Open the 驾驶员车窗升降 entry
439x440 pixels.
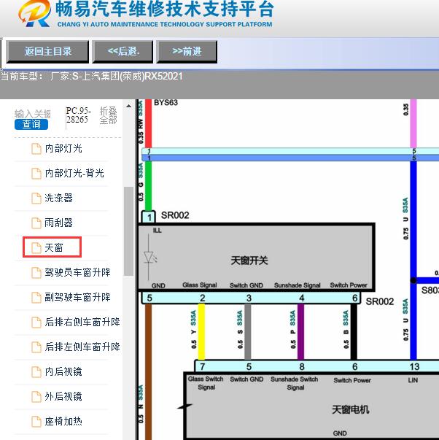77,272
